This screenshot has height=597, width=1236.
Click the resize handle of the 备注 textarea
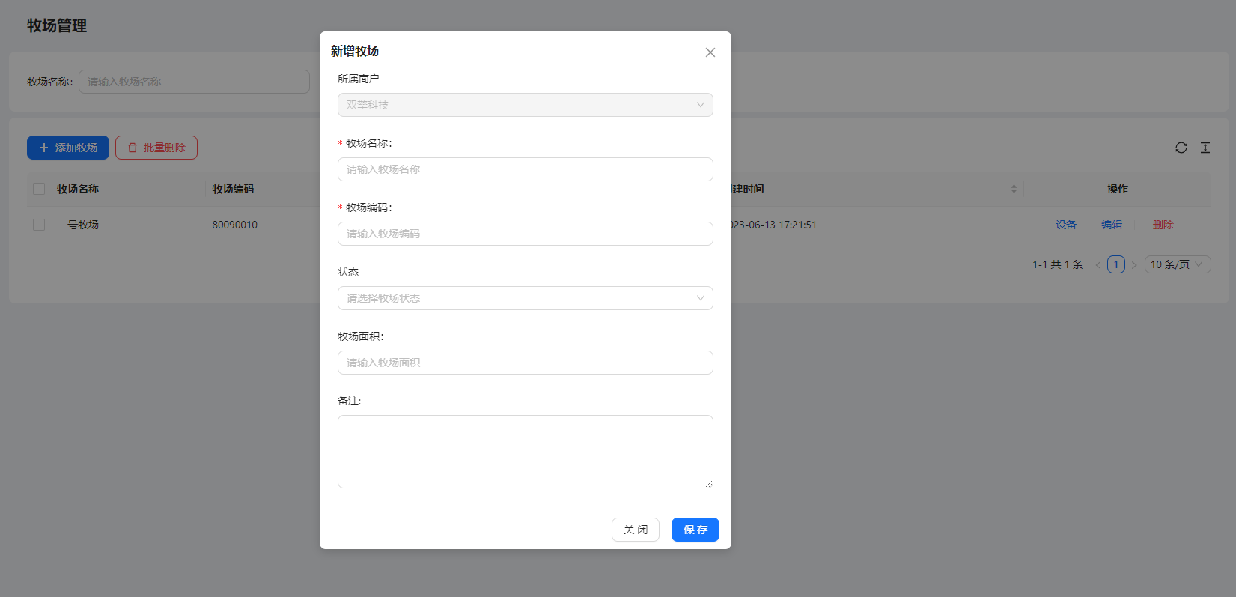tap(708, 483)
